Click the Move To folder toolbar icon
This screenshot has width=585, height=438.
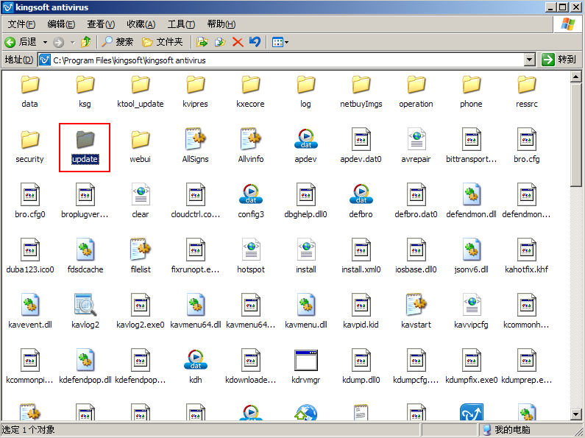(202, 42)
